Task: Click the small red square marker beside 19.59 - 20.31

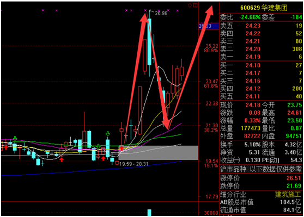Action: click(x=117, y=163)
